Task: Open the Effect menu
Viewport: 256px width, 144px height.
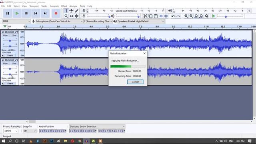Action: click(x=64, y=6)
